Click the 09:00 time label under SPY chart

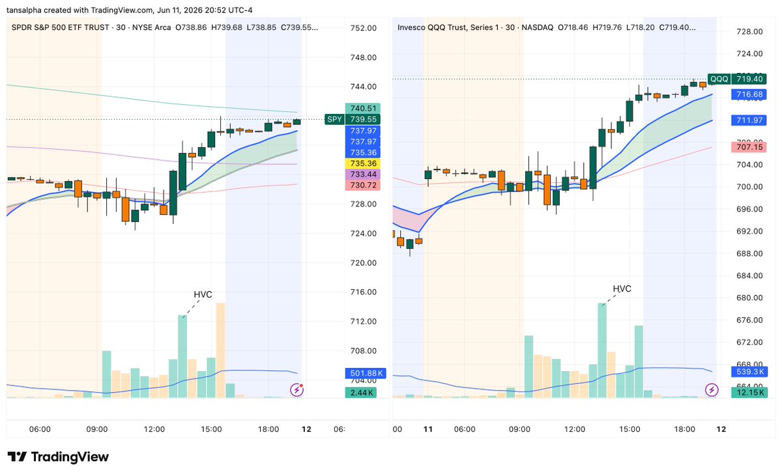coord(97,430)
